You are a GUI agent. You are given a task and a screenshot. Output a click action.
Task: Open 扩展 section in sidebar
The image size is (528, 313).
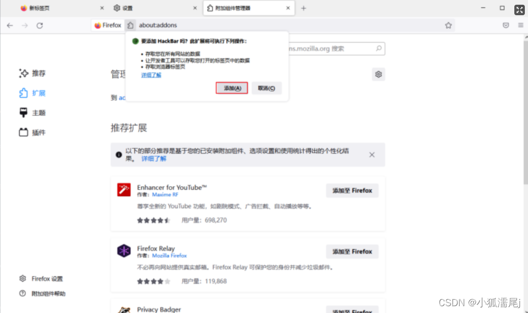point(32,93)
